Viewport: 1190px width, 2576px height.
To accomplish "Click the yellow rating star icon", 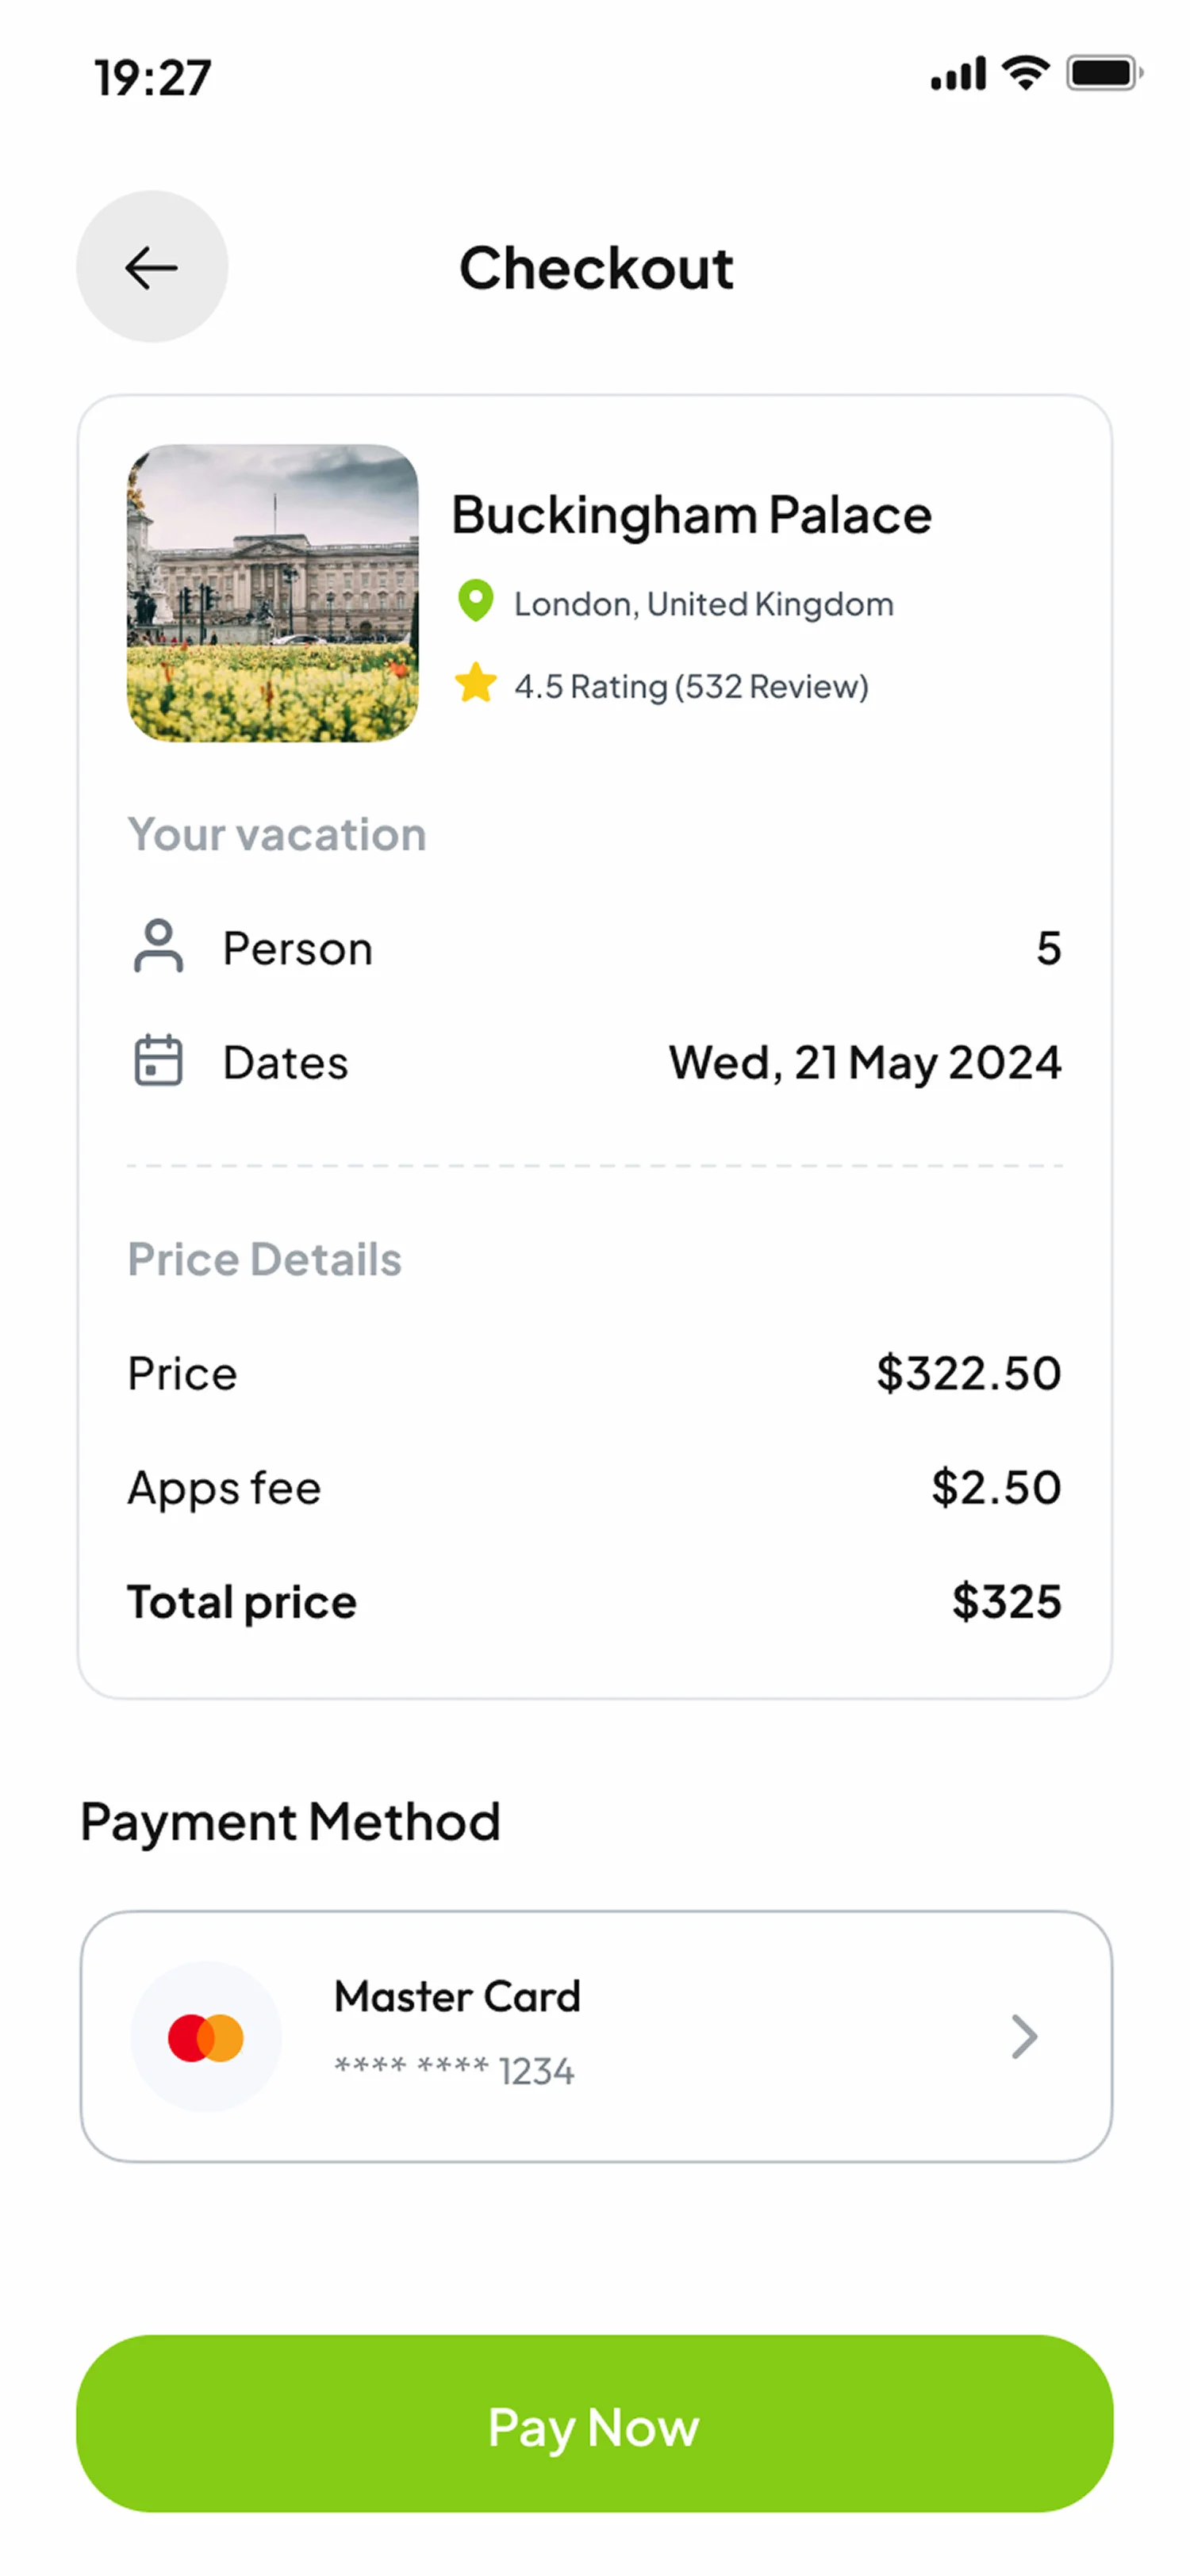I will tap(475, 684).
